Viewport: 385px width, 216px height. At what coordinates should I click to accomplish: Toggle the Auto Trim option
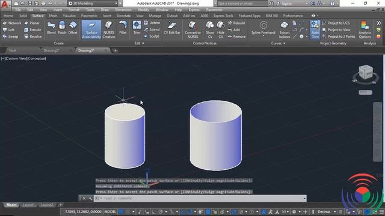pyautogui.click(x=315, y=29)
